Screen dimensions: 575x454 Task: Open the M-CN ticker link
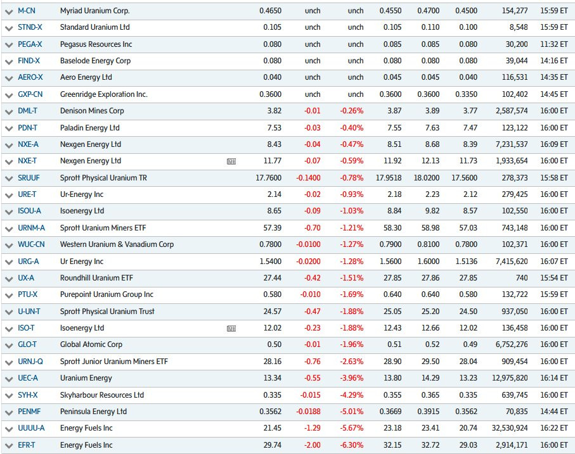(x=27, y=11)
